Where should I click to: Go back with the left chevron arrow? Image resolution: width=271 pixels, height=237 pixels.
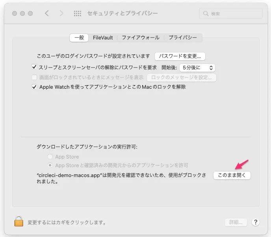point(47,13)
